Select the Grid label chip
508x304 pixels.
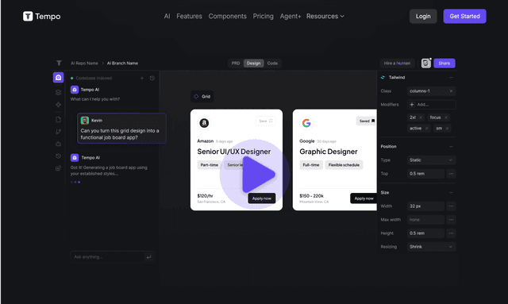pos(202,97)
